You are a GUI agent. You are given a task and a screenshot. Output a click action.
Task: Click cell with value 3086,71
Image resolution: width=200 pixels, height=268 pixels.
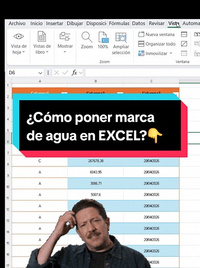pos(96,183)
